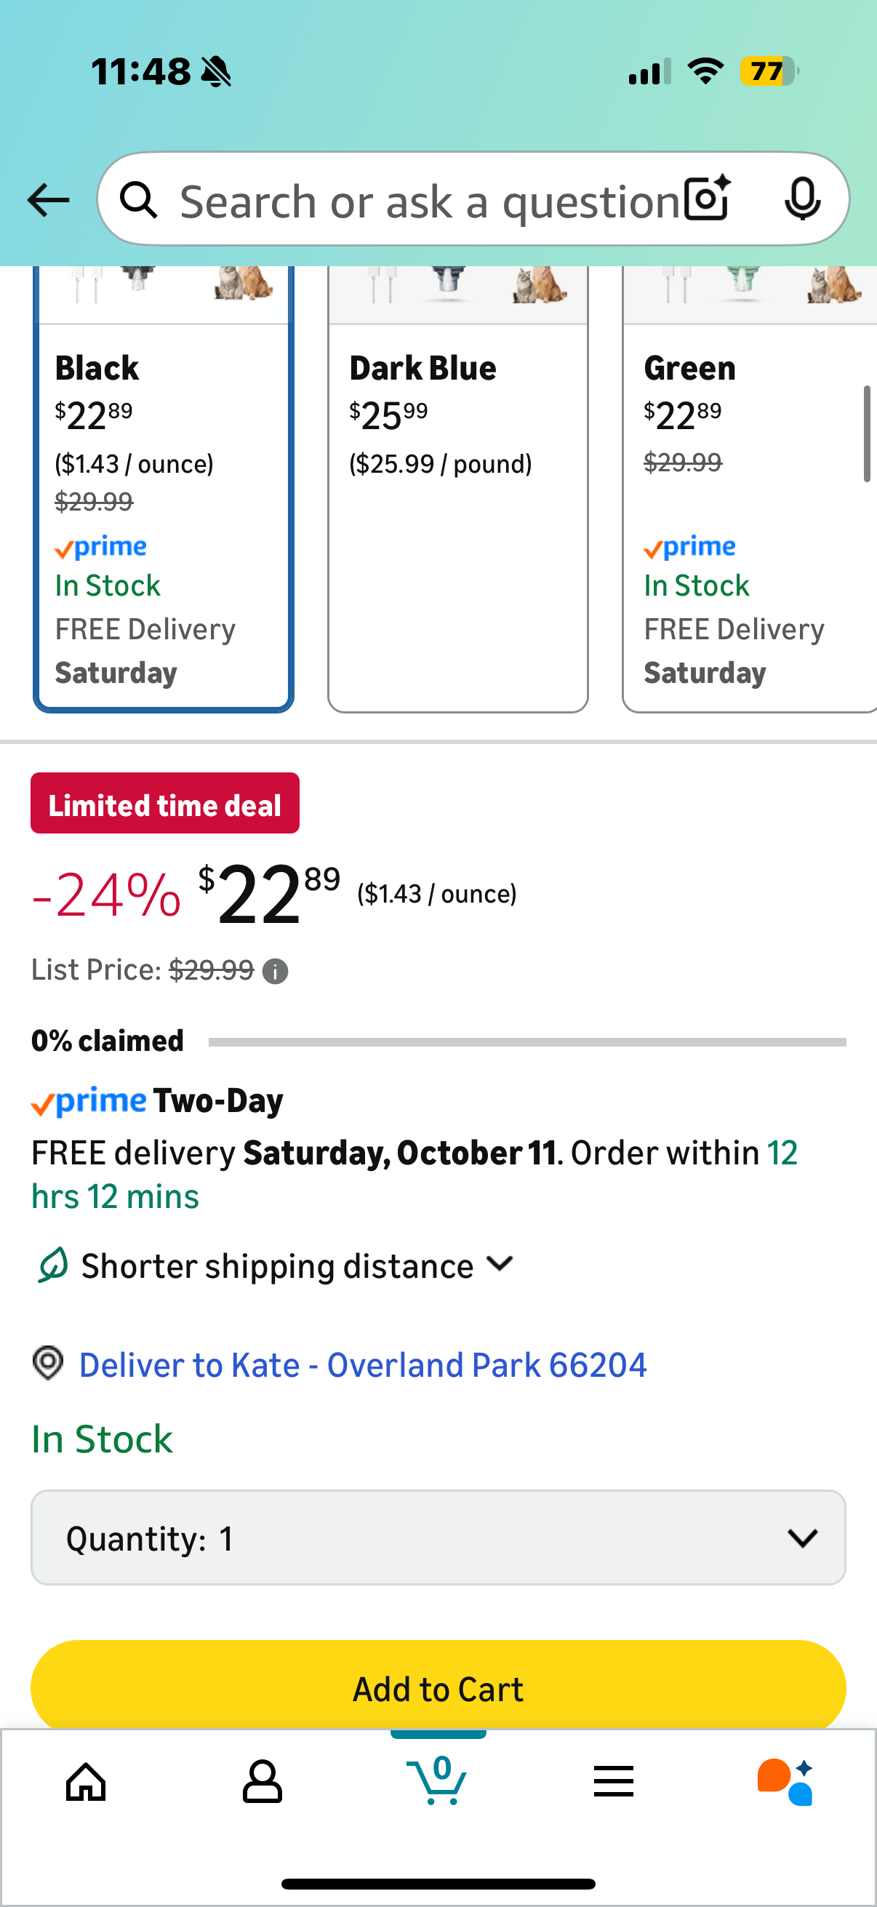Image resolution: width=877 pixels, height=1907 pixels.
Task: Open the hamburger menu
Action: tap(614, 1781)
